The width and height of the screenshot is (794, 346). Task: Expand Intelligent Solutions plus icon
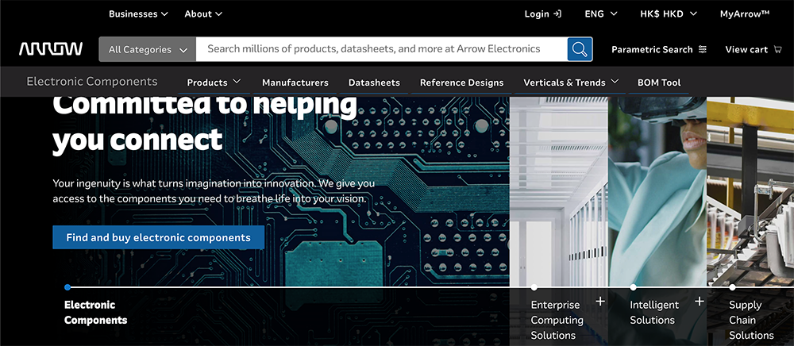click(700, 302)
